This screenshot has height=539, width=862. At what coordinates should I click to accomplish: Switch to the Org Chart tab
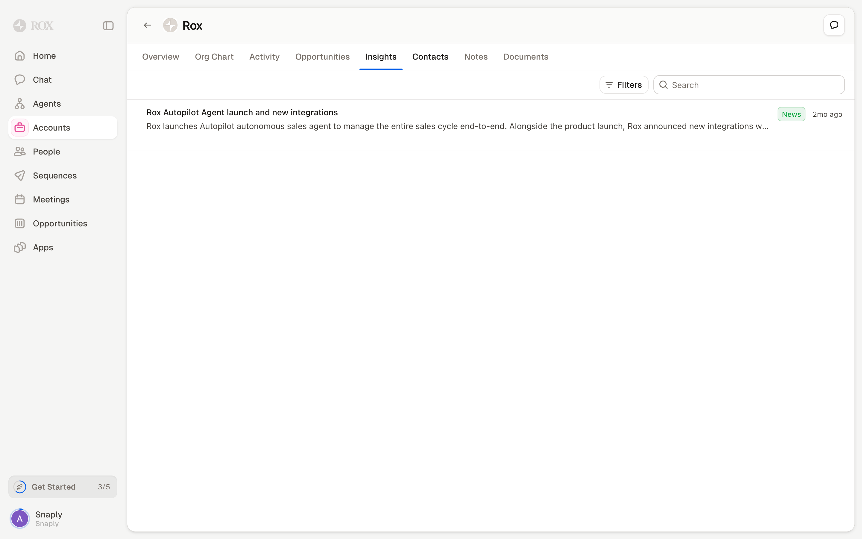[214, 57]
